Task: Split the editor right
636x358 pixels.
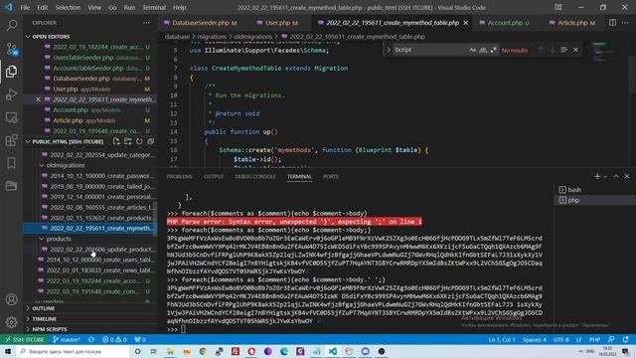Action: pyautogui.click(x=612, y=23)
